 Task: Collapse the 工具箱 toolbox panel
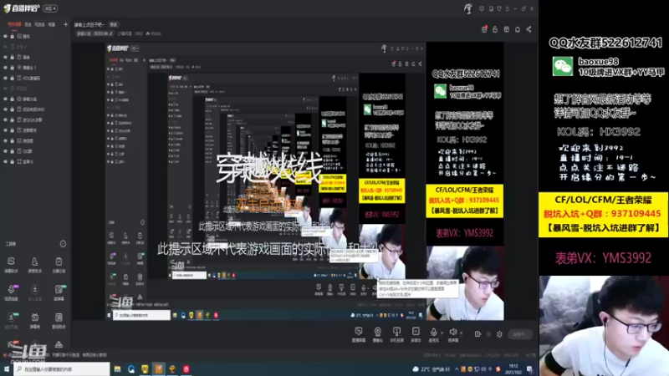[63, 244]
